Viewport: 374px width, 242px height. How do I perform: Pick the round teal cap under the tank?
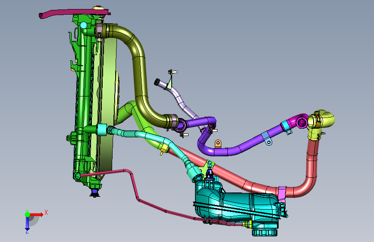click(265, 233)
